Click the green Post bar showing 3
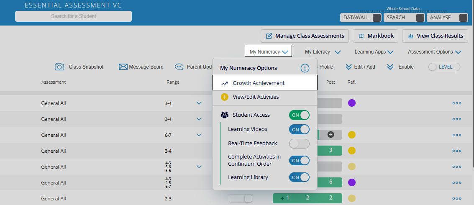 331,150
